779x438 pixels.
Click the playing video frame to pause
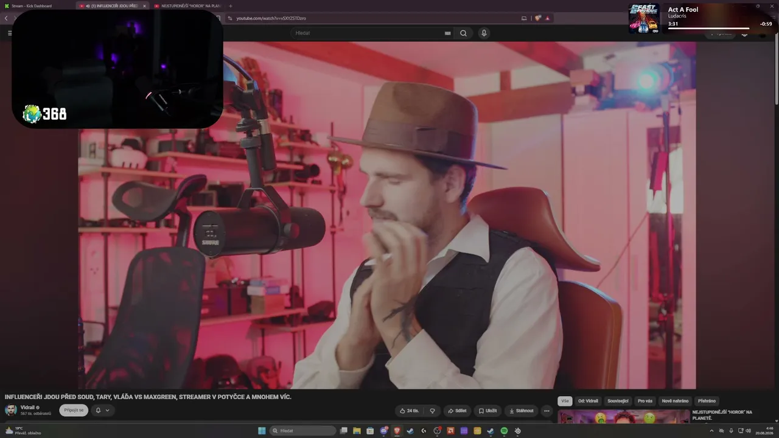[x=387, y=215]
